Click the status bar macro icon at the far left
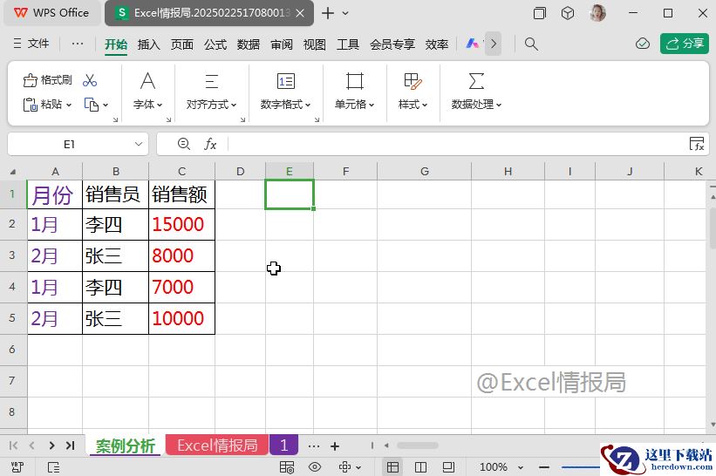716x476 pixels. [x=17, y=467]
